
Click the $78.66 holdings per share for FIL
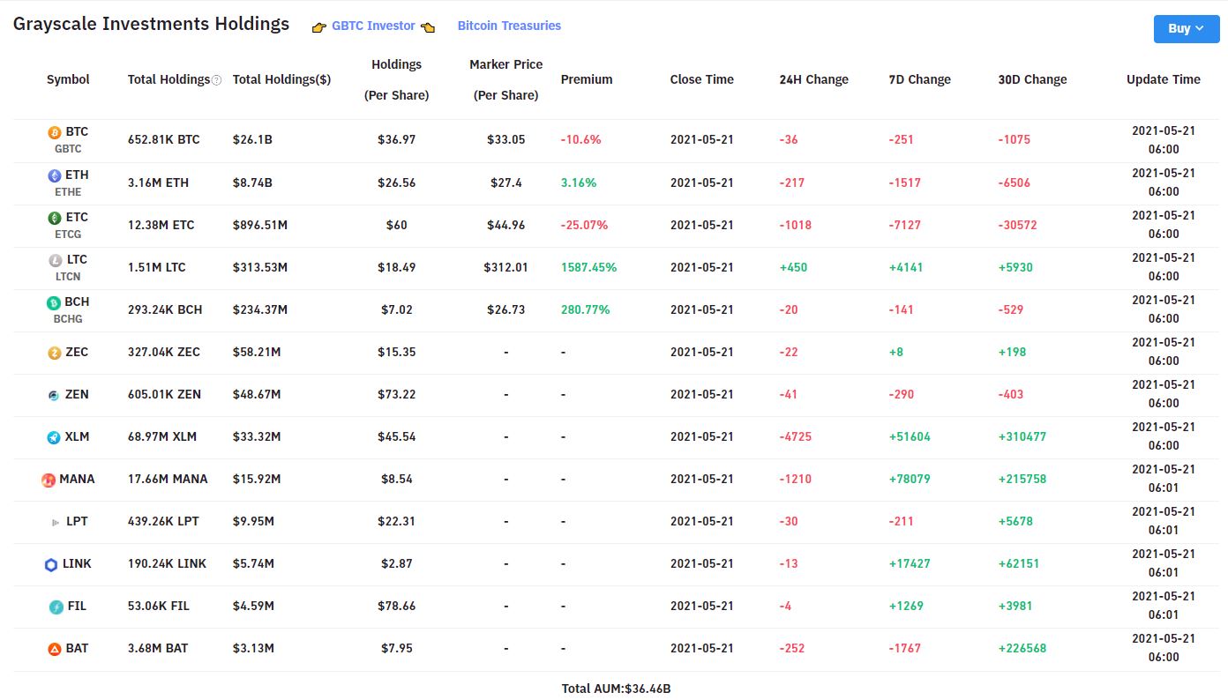pos(397,606)
